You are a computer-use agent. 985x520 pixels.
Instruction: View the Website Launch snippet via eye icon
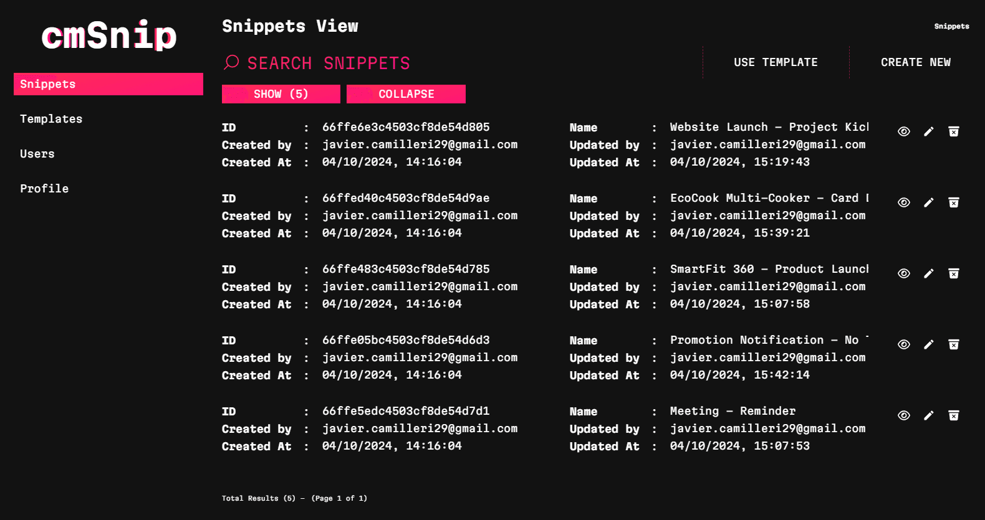coord(903,131)
